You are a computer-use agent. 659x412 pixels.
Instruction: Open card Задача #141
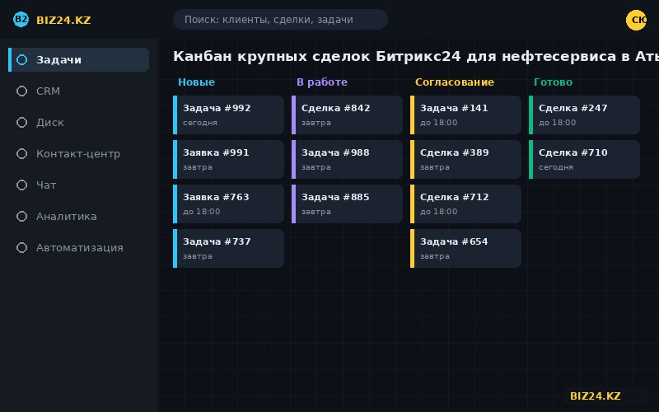point(465,115)
